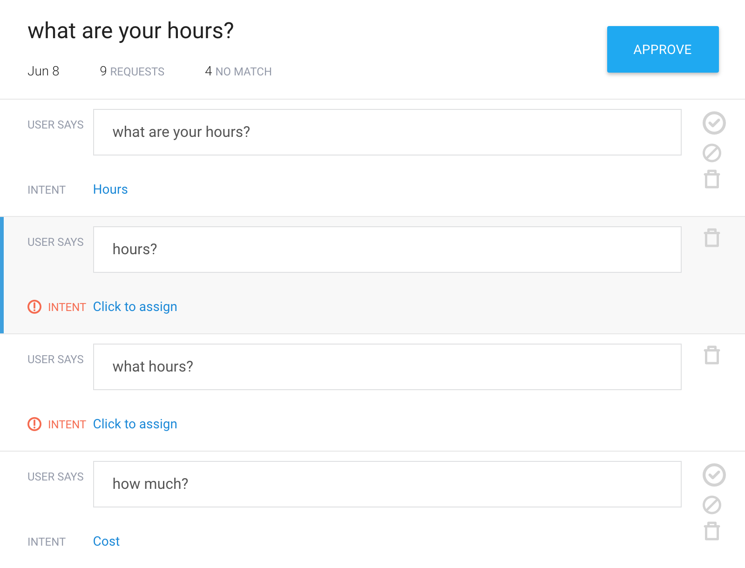Click to assign intent for 'hours?'
The height and width of the screenshot is (568, 745).
[x=135, y=307]
